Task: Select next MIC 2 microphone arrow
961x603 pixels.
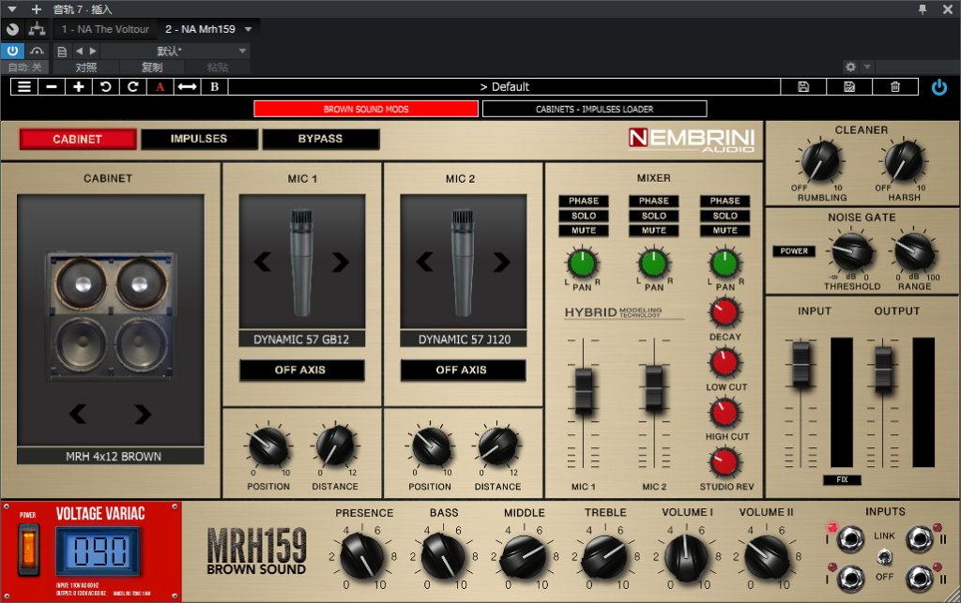Action: coord(502,262)
